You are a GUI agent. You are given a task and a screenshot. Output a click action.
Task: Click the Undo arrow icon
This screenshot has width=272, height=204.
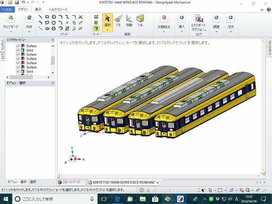click(23, 2)
